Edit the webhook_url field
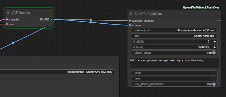The image size is (226, 97). tap(174, 30)
